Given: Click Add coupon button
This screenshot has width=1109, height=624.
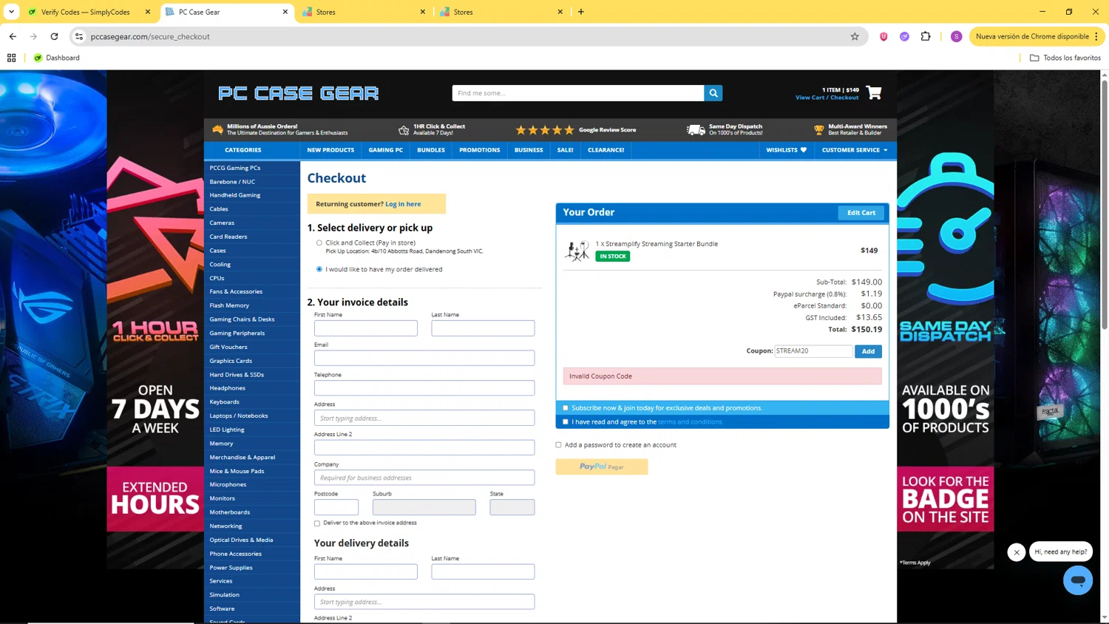Looking at the screenshot, I should 868,351.
